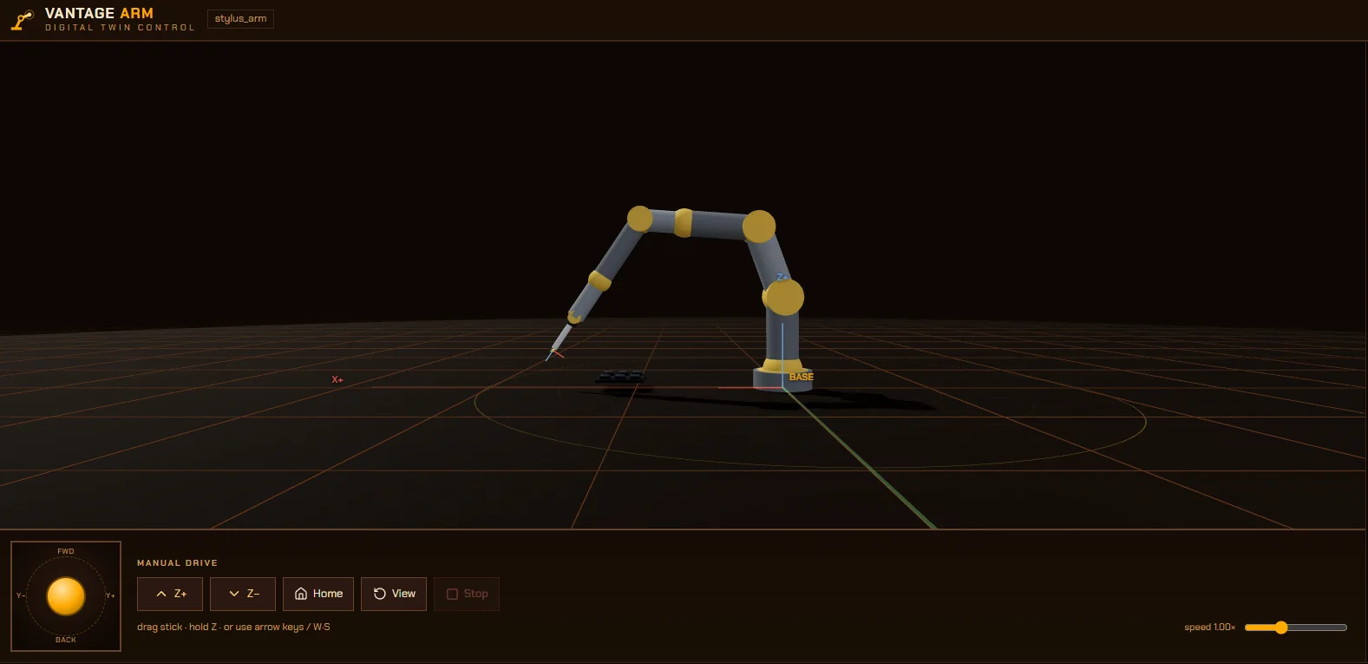Viewport: 1368px width, 664px height.
Task: Click the BACK label on joystick pad
Action: pyautogui.click(x=66, y=640)
